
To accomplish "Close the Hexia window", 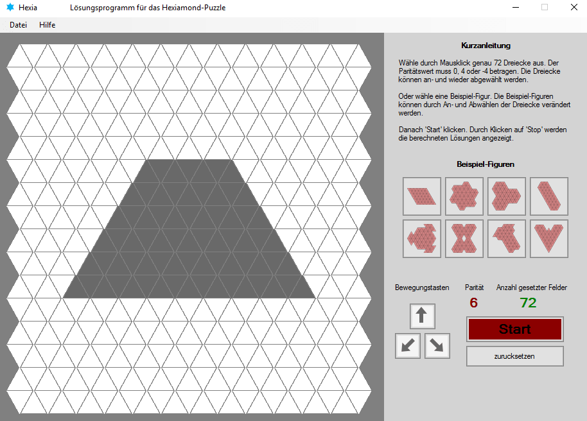I will [x=574, y=8].
